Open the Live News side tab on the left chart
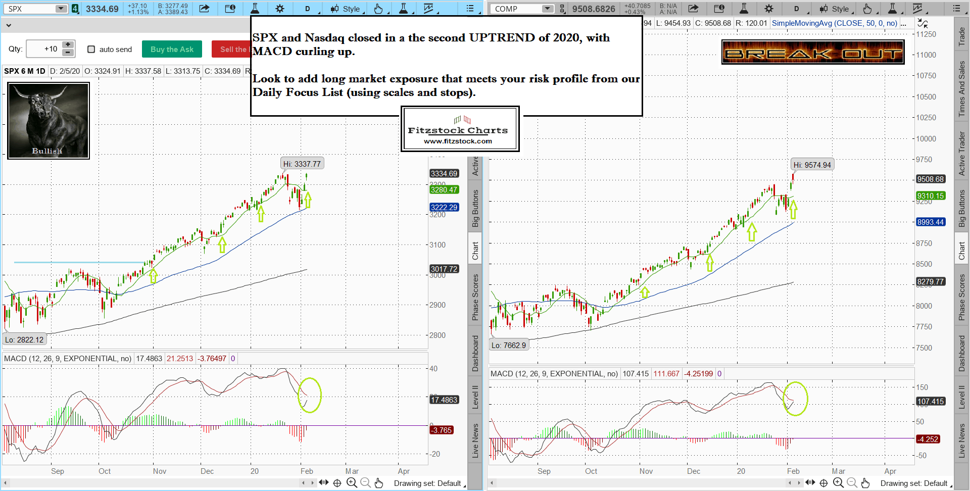Viewport: 970px width, 491px height. [475, 440]
